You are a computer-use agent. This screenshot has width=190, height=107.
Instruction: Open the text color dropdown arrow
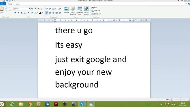(x=42, y=13)
